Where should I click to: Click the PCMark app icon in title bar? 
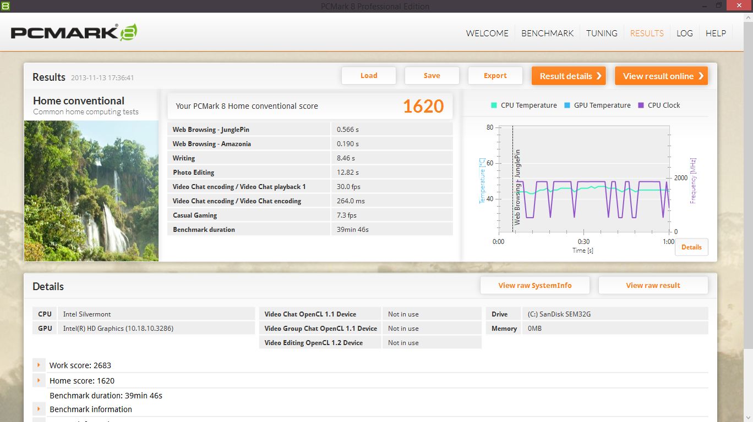click(6, 5)
